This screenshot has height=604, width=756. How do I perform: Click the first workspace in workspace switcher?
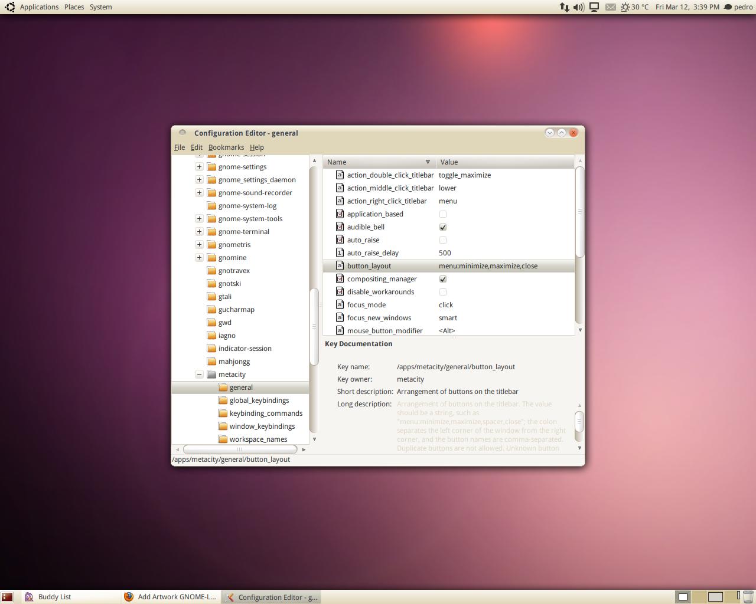click(x=683, y=597)
